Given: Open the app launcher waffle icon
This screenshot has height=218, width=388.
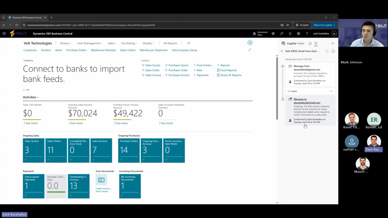Looking at the screenshot, I should pos(4,34).
